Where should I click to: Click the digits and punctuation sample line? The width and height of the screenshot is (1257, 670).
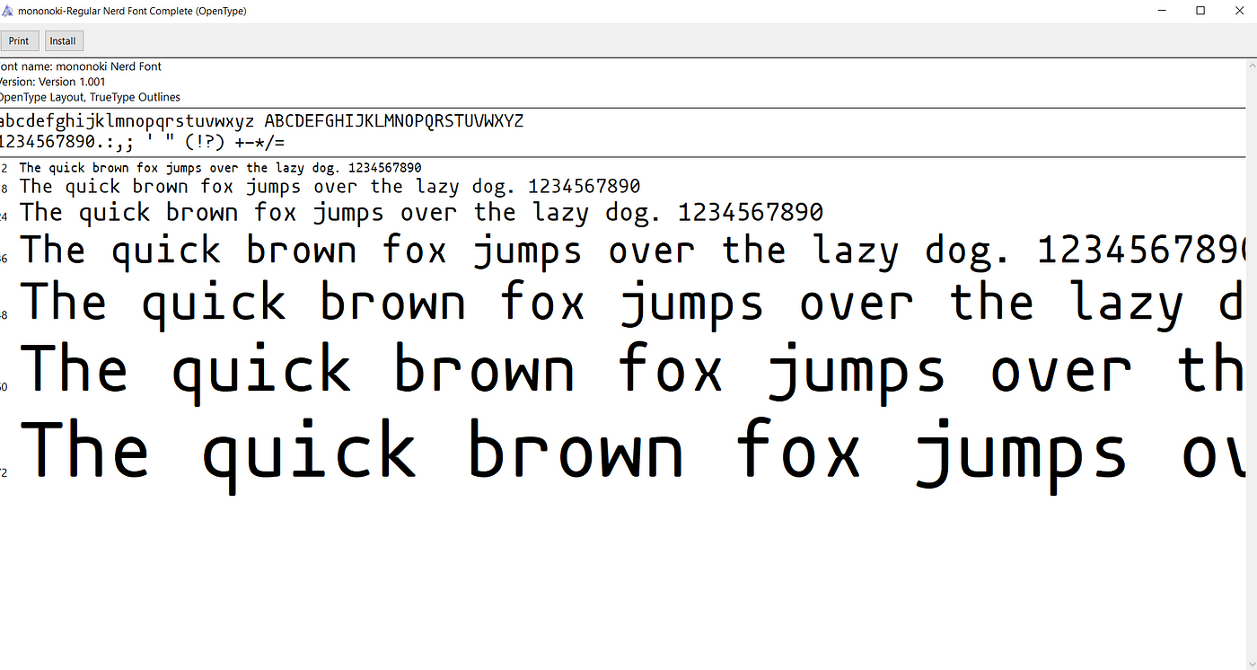(142, 142)
